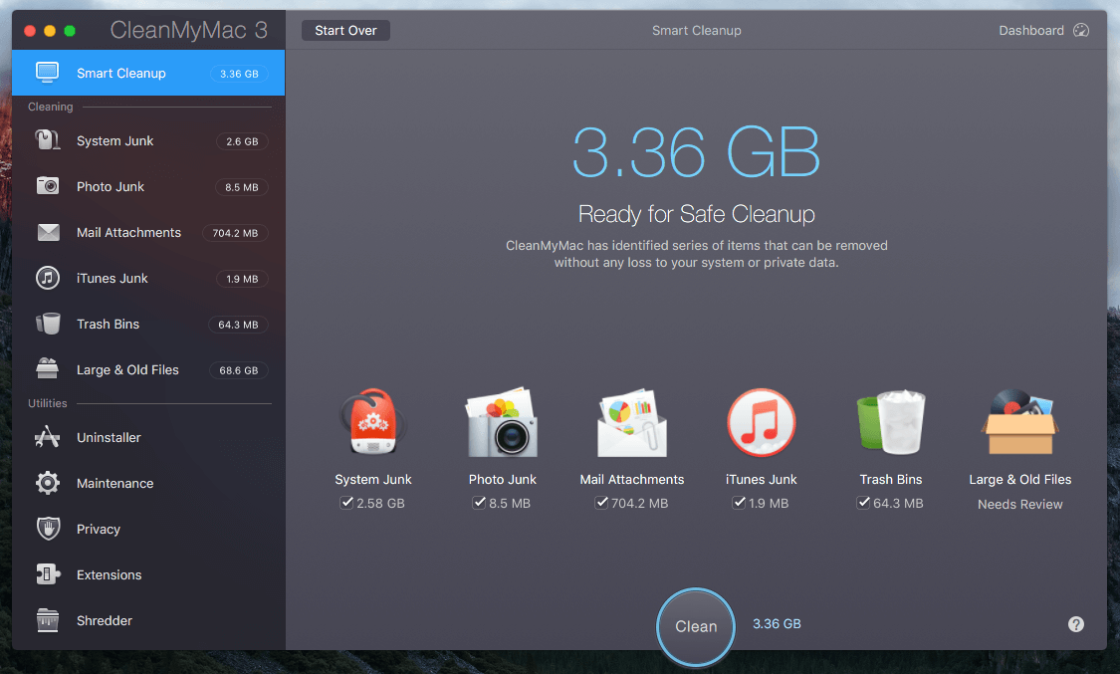Uncheck the System Junk 2.58 GB checkbox
The width and height of the screenshot is (1120, 674).
coord(346,503)
